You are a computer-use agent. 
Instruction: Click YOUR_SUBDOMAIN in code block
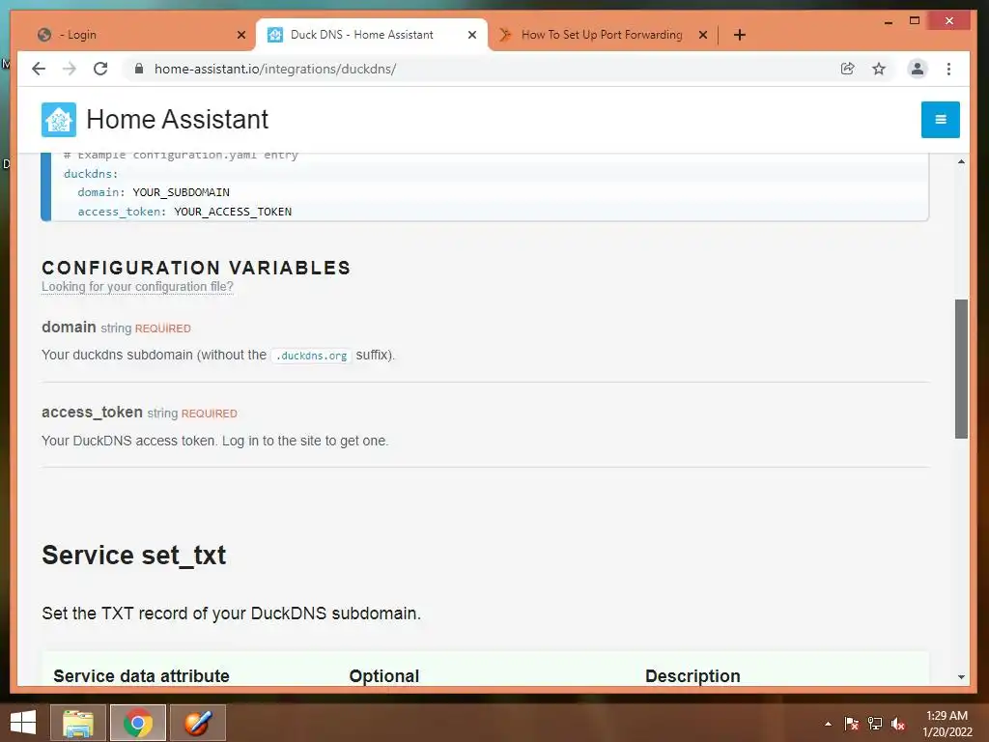point(181,192)
